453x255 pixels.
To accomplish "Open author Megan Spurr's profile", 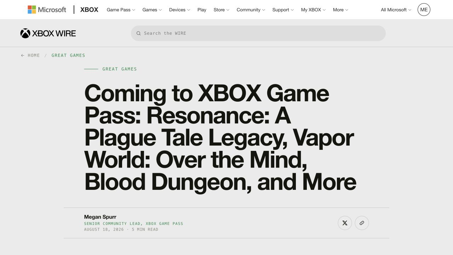I will pyautogui.click(x=100, y=217).
